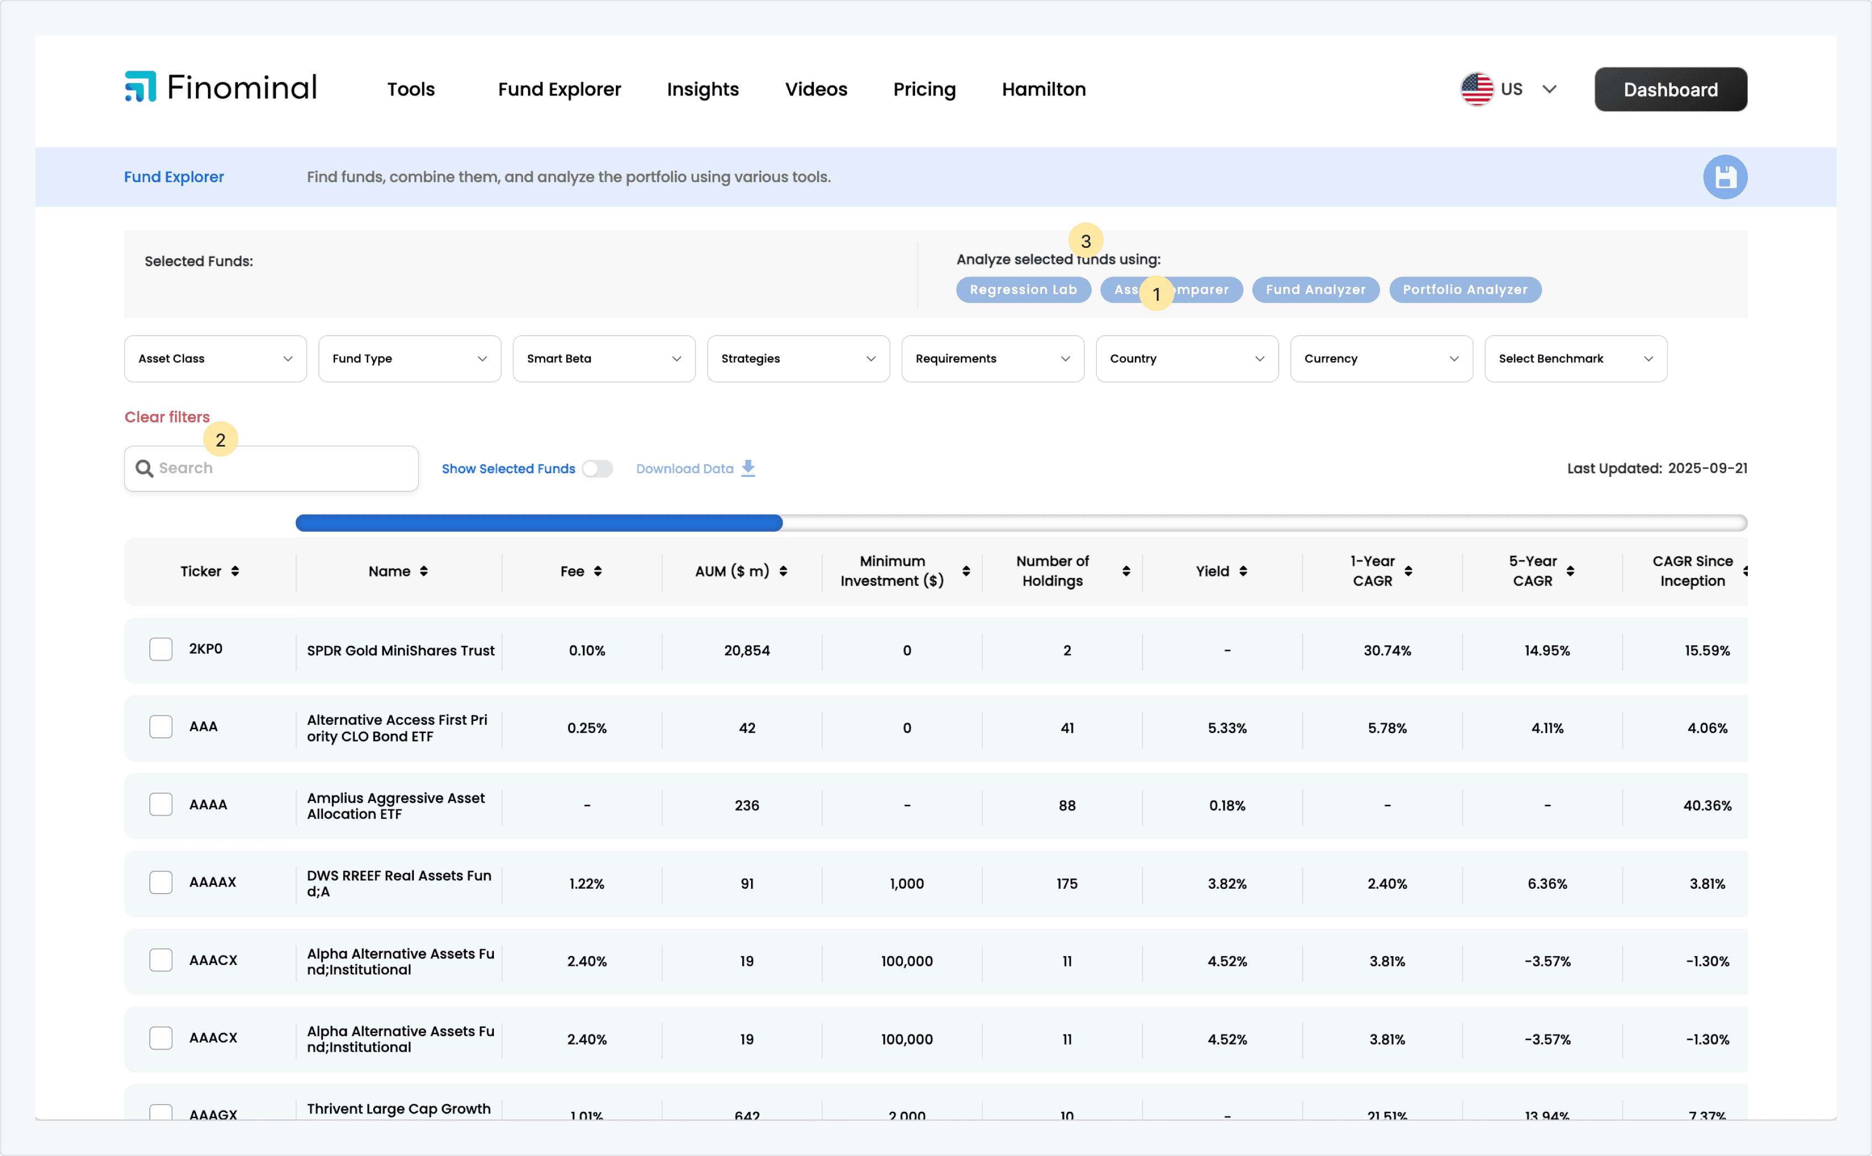Sort by AUM column arrows
The image size is (1872, 1156).
pos(784,572)
